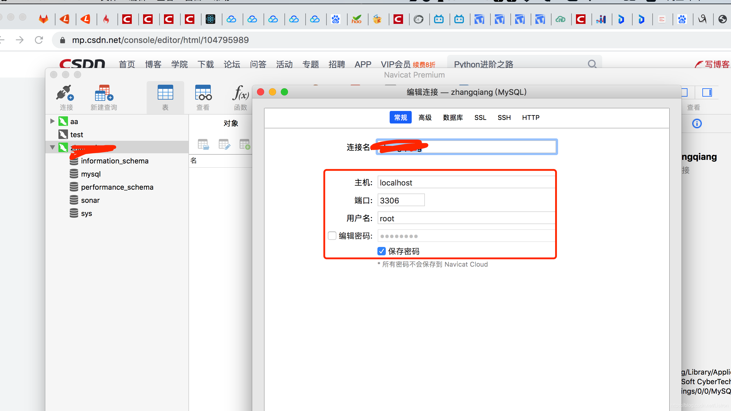Click the Navicat Connection plug icon
The width and height of the screenshot is (731, 411).
click(65, 93)
